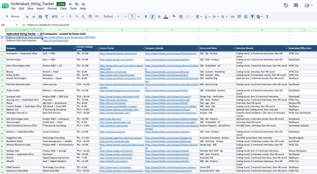Select column D header
317x174 pixels.
(122, 30)
